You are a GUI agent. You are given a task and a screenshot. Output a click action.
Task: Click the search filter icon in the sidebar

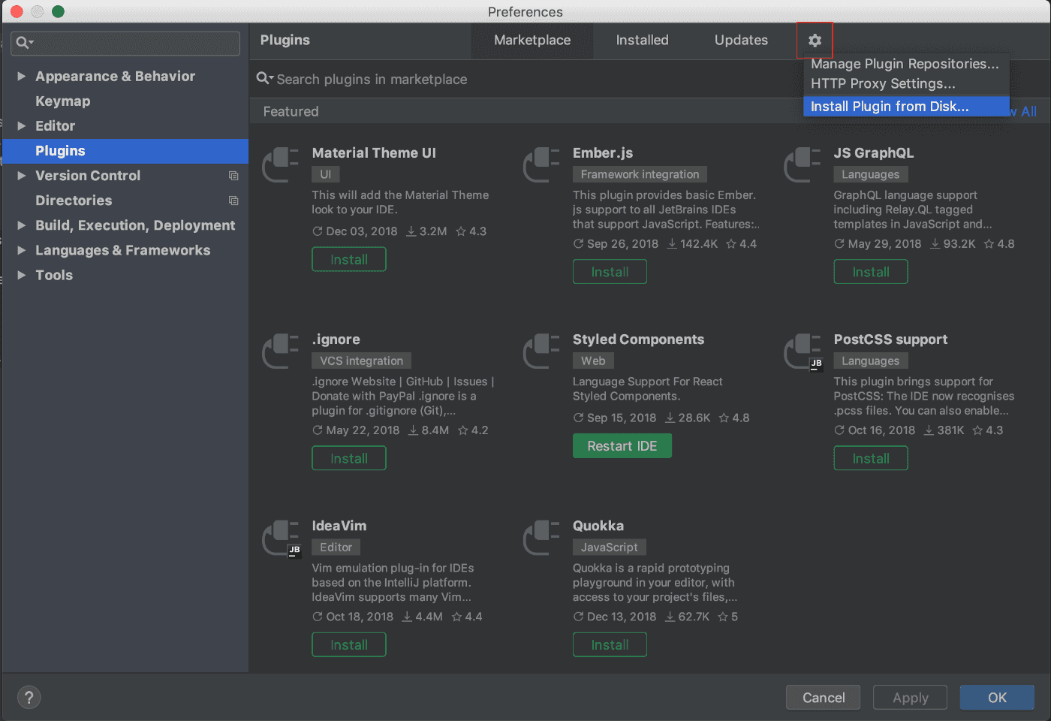click(23, 43)
